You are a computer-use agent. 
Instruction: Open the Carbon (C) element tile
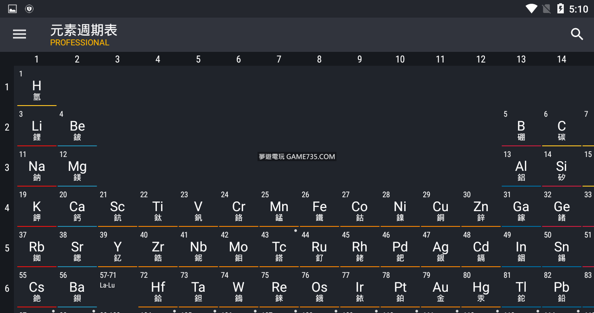(562, 127)
